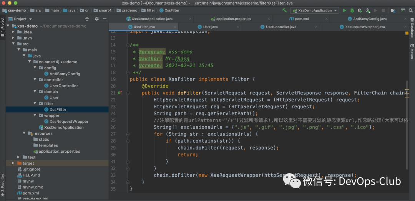
Task: Close the pom.xml tab
Action: [x=326, y=19]
